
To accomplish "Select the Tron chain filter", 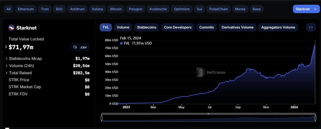I will pos(45,9).
